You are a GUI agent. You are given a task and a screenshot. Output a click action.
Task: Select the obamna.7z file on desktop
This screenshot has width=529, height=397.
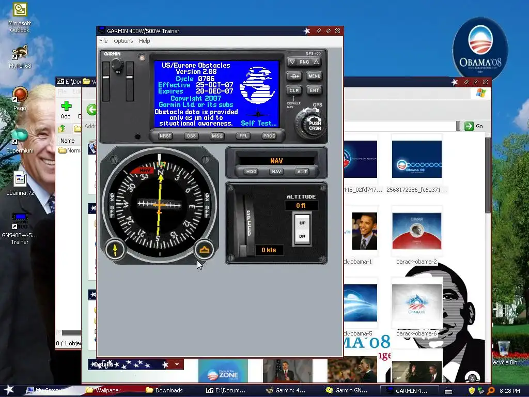(x=20, y=184)
